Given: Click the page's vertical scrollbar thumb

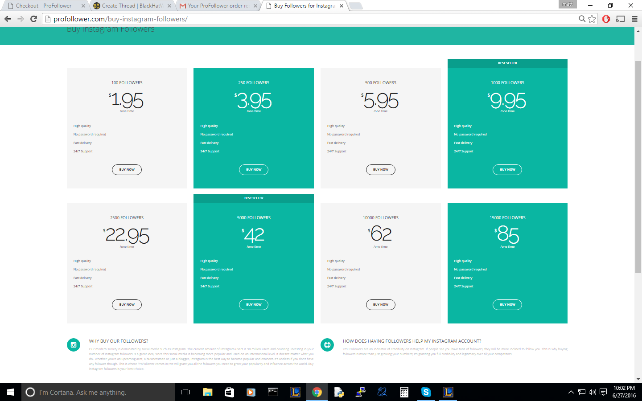Looking at the screenshot, I should [x=638, y=167].
